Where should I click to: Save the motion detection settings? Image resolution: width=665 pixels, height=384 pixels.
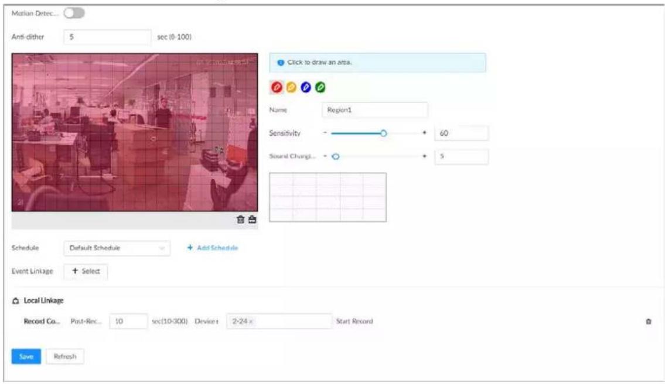coord(26,356)
